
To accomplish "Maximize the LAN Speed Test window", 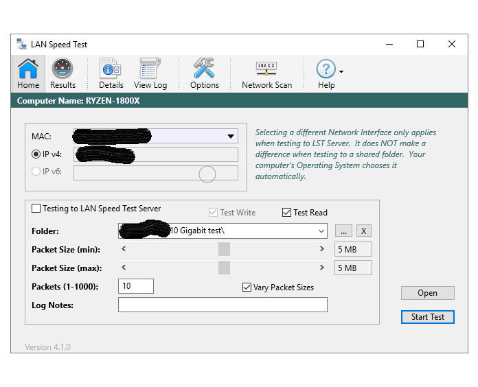I will tap(420, 44).
